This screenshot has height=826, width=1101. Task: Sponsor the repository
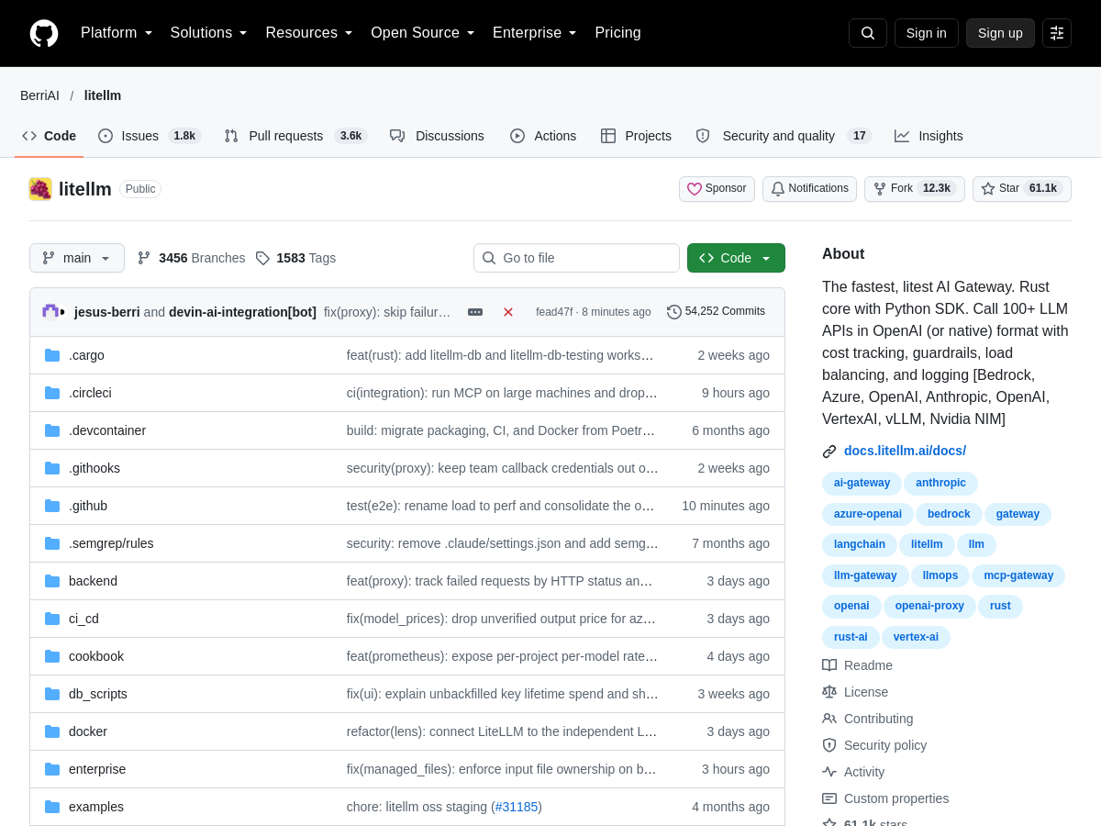[717, 189]
